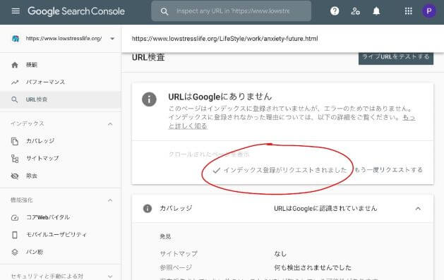Image resolution: width=444 pixels, height=280 pixels.
Task: Click the inspected URL anxiety-future.html text
Action: click(225, 39)
